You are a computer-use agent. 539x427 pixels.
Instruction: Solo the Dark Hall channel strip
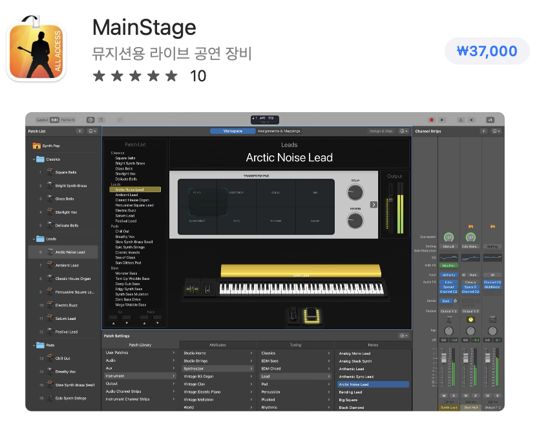click(x=476, y=395)
